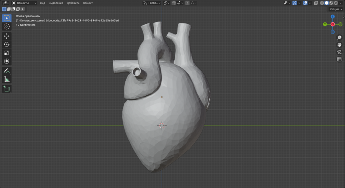The height and width of the screenshot is (188, 345).
Task: Choose the Scale tool
Action: tap(7, 53)
